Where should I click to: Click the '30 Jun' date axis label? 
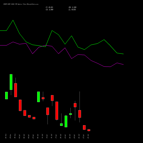(x=15, y=136)
